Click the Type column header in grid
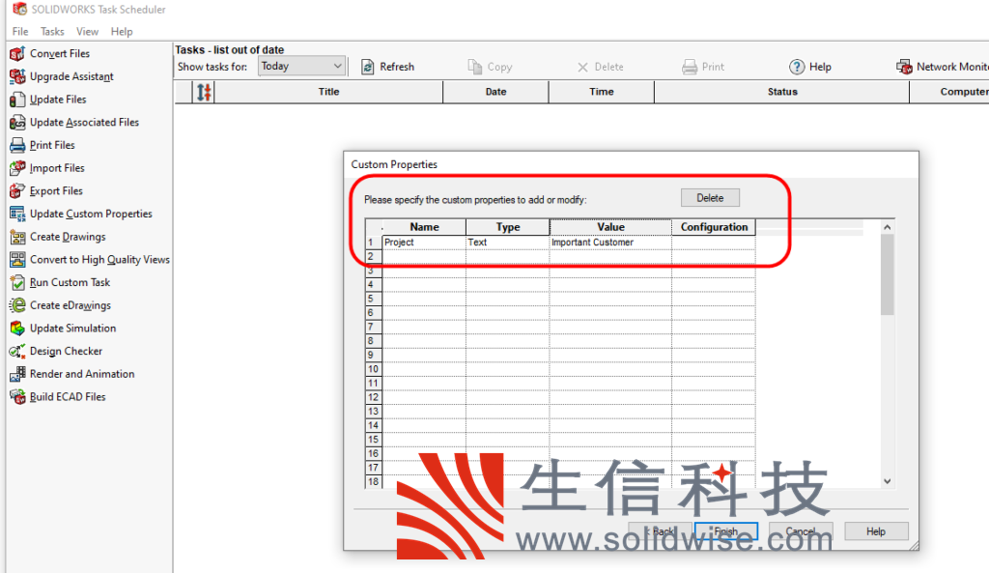This screenshot has width=989, height=573. [508, 227]
